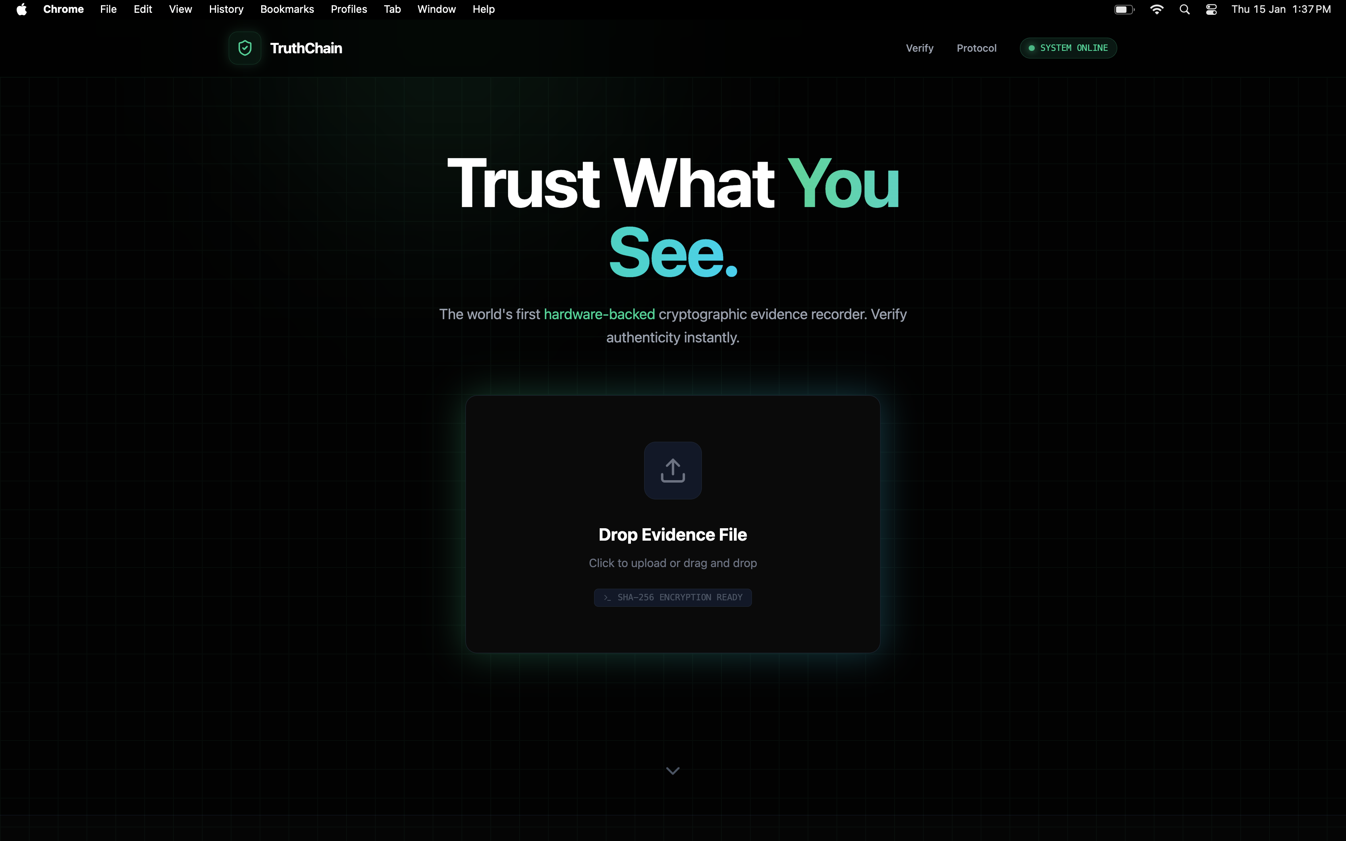This screenshot has height=841, width=1346.
Task: Open the Chrome app menu
Action: pos(63,10)
